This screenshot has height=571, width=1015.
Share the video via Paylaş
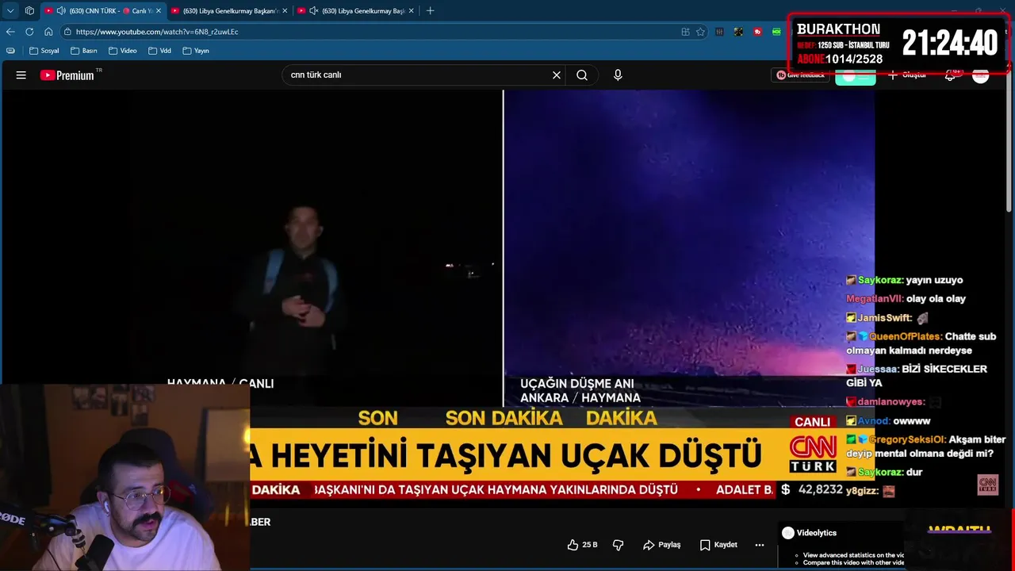[662, 545]
